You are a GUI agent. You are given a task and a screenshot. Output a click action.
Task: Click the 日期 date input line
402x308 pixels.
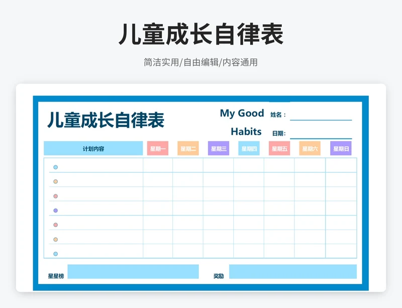coord(321,133)
